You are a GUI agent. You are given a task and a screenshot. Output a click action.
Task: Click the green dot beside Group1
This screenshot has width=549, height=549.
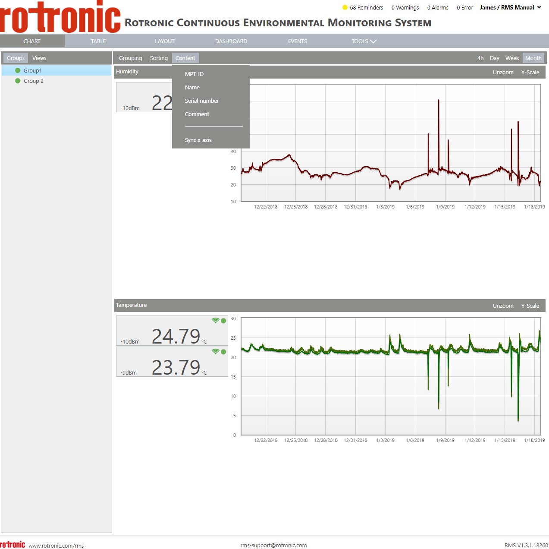click(x=18, y=70)
